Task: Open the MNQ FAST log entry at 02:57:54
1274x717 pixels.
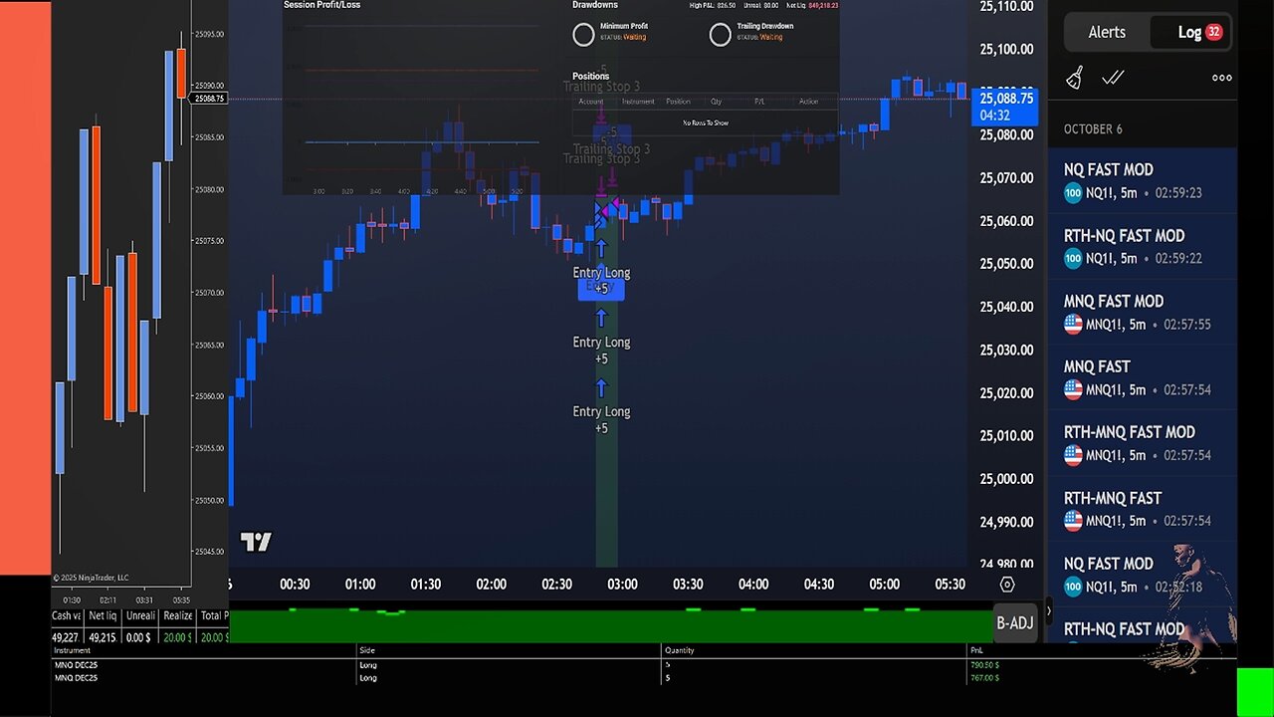Action: click(1143, 377)
